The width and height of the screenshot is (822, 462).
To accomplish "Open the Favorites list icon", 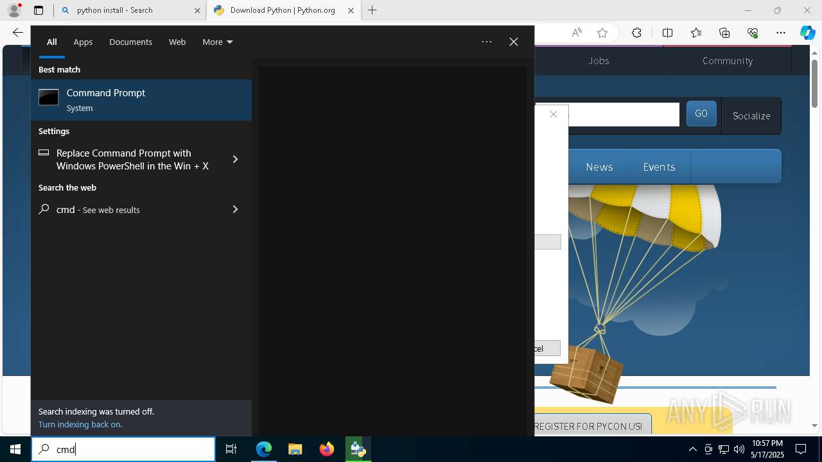I will [x=696, y=33].
